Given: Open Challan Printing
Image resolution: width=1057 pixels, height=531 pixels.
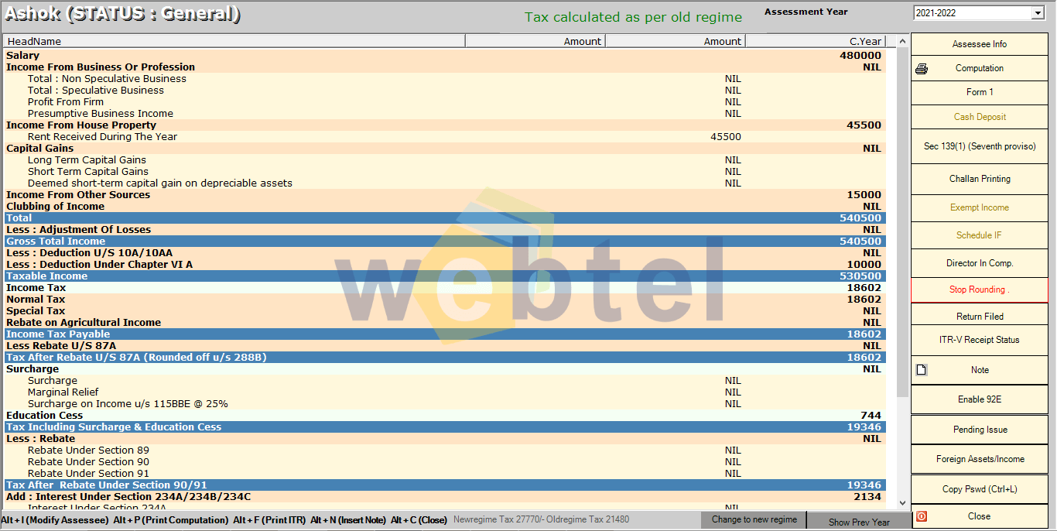Looking at the screenshot, I should click(x=980, y=179).
